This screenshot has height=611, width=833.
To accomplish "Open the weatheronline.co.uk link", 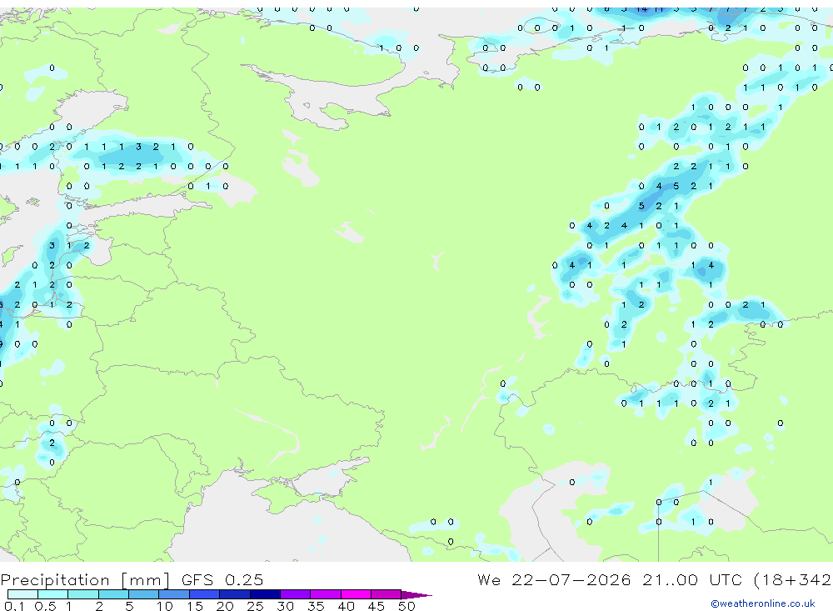I will [763, 603].
